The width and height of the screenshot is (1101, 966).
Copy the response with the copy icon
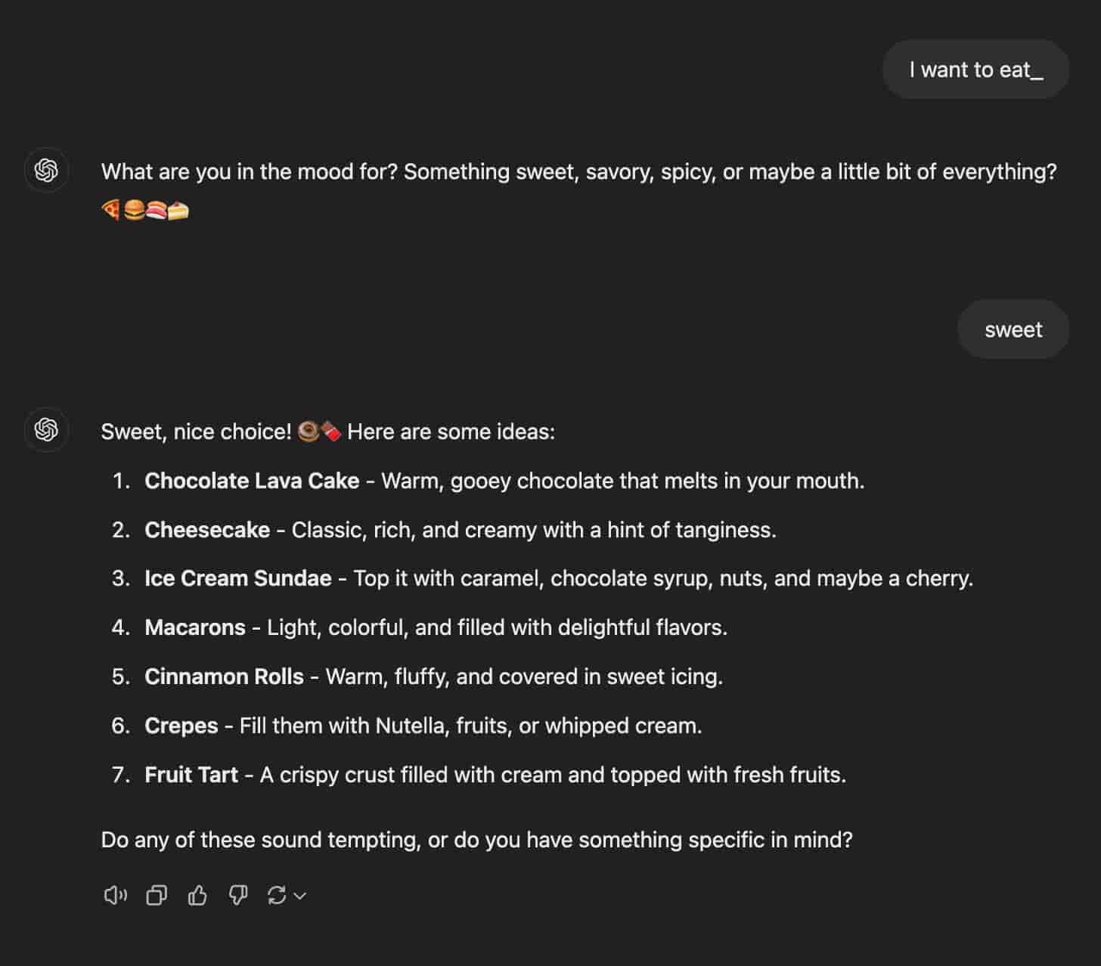click(x=157, y=896)
